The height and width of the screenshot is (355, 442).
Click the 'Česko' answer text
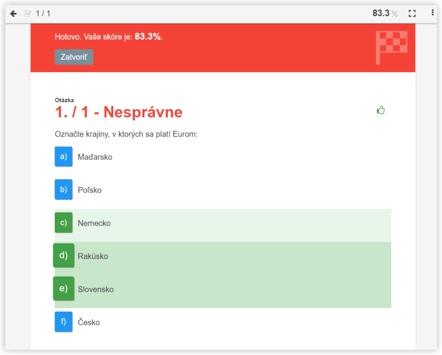point(89,322)
